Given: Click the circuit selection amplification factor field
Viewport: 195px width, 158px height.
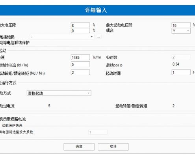Looking at the screenshot, I should click(98, 132).
